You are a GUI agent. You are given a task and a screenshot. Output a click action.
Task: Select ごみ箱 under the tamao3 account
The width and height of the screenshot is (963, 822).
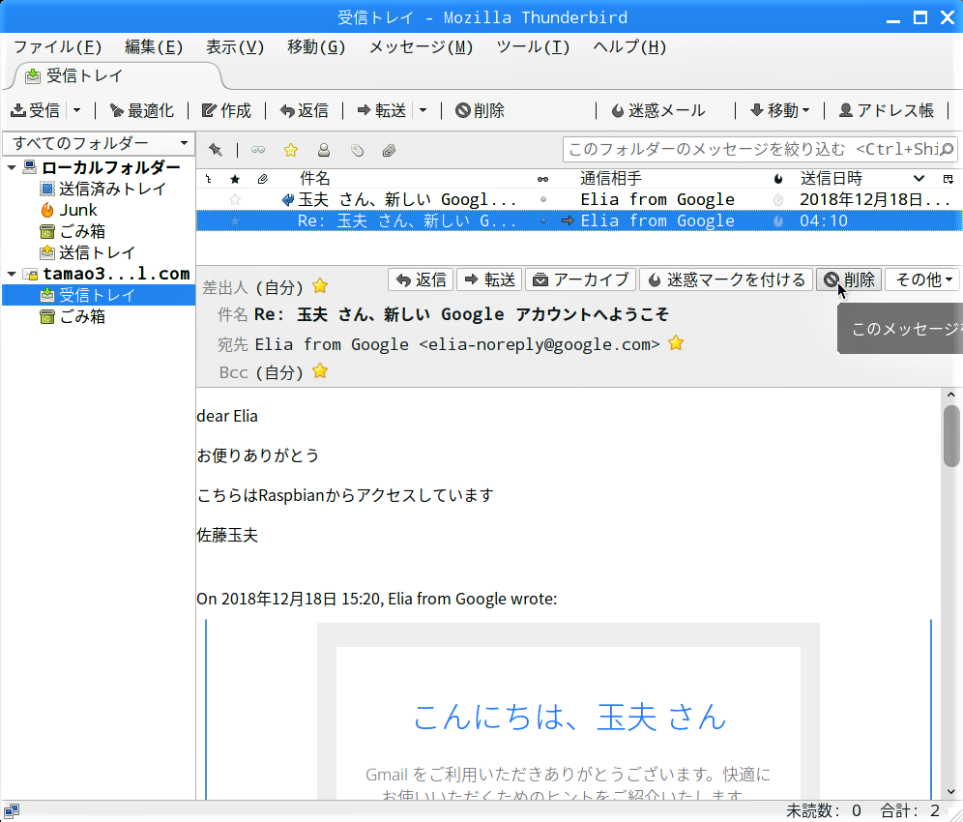[x=73, y=316]
